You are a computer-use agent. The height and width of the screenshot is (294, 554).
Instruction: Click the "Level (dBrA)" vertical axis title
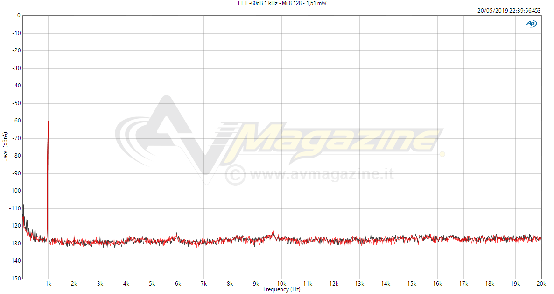coord(5,147)
